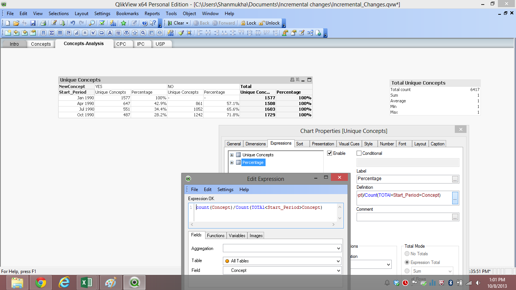
Task: Select the Expression Total radio option
Action: [407, 262]
